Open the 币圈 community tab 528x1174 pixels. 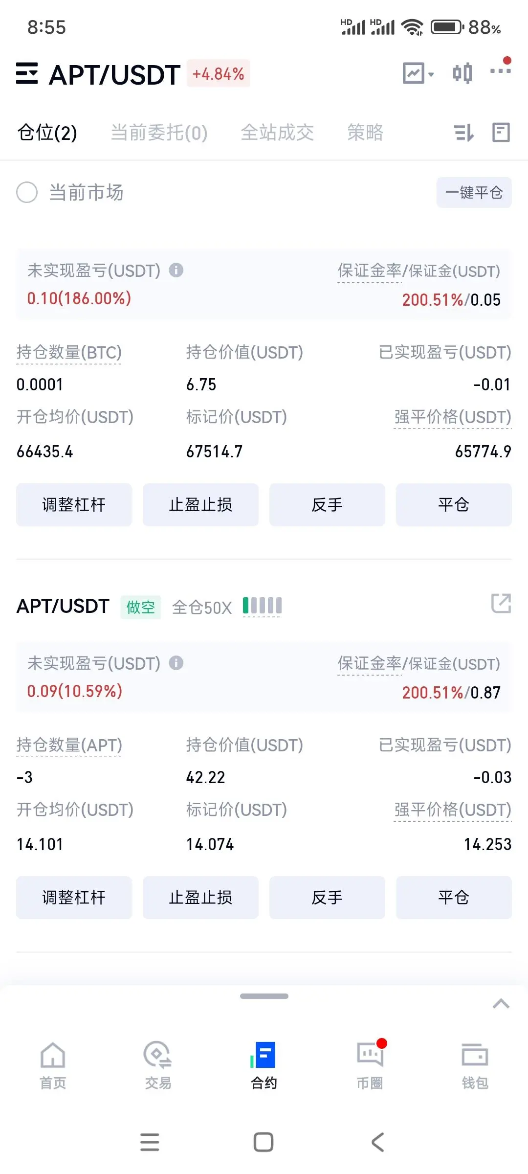370,1065
